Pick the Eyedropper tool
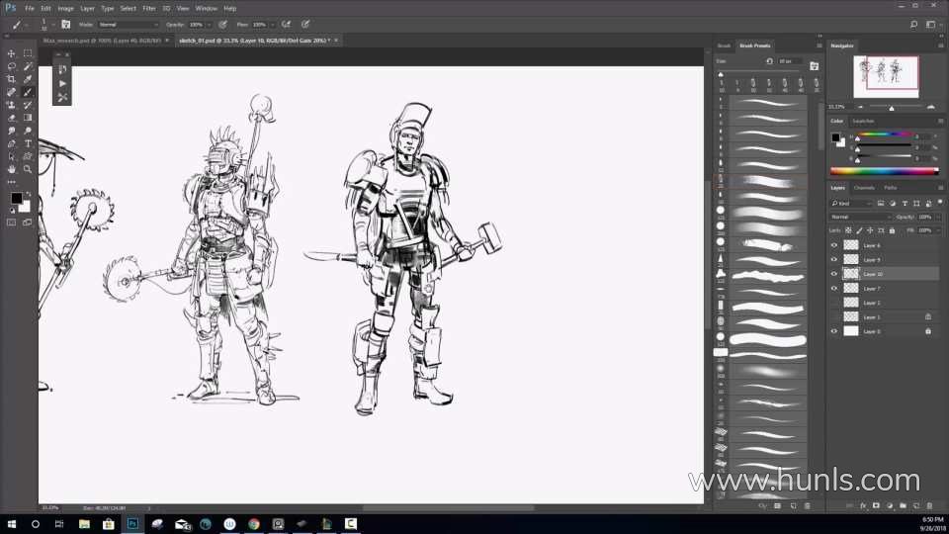949x534 pixels. click(28, 79)
